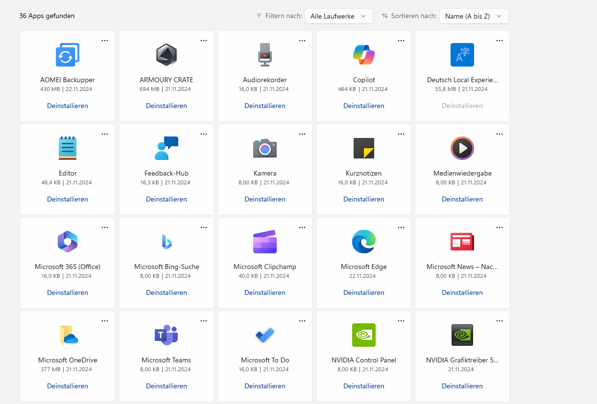Image resolution: width=597 pixels, height=404 pixels.
Task: Open the three-dot menu for ARMOURY CRATE
Action: click(x=204, y=41)
